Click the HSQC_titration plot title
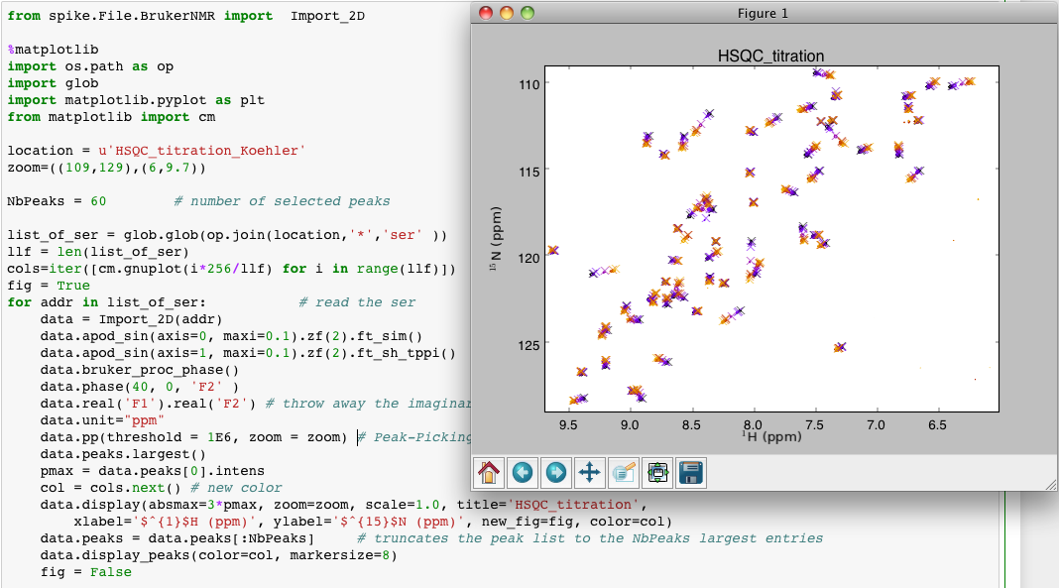Viewport: 1059px width, 588px height. click(770, 57)
